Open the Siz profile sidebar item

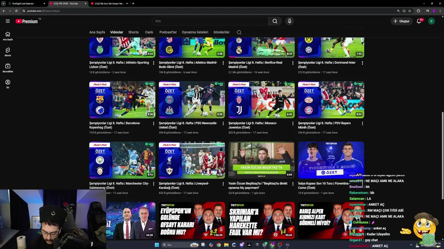coord(8,84)
